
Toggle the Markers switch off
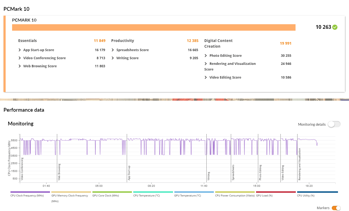[336, 208]
